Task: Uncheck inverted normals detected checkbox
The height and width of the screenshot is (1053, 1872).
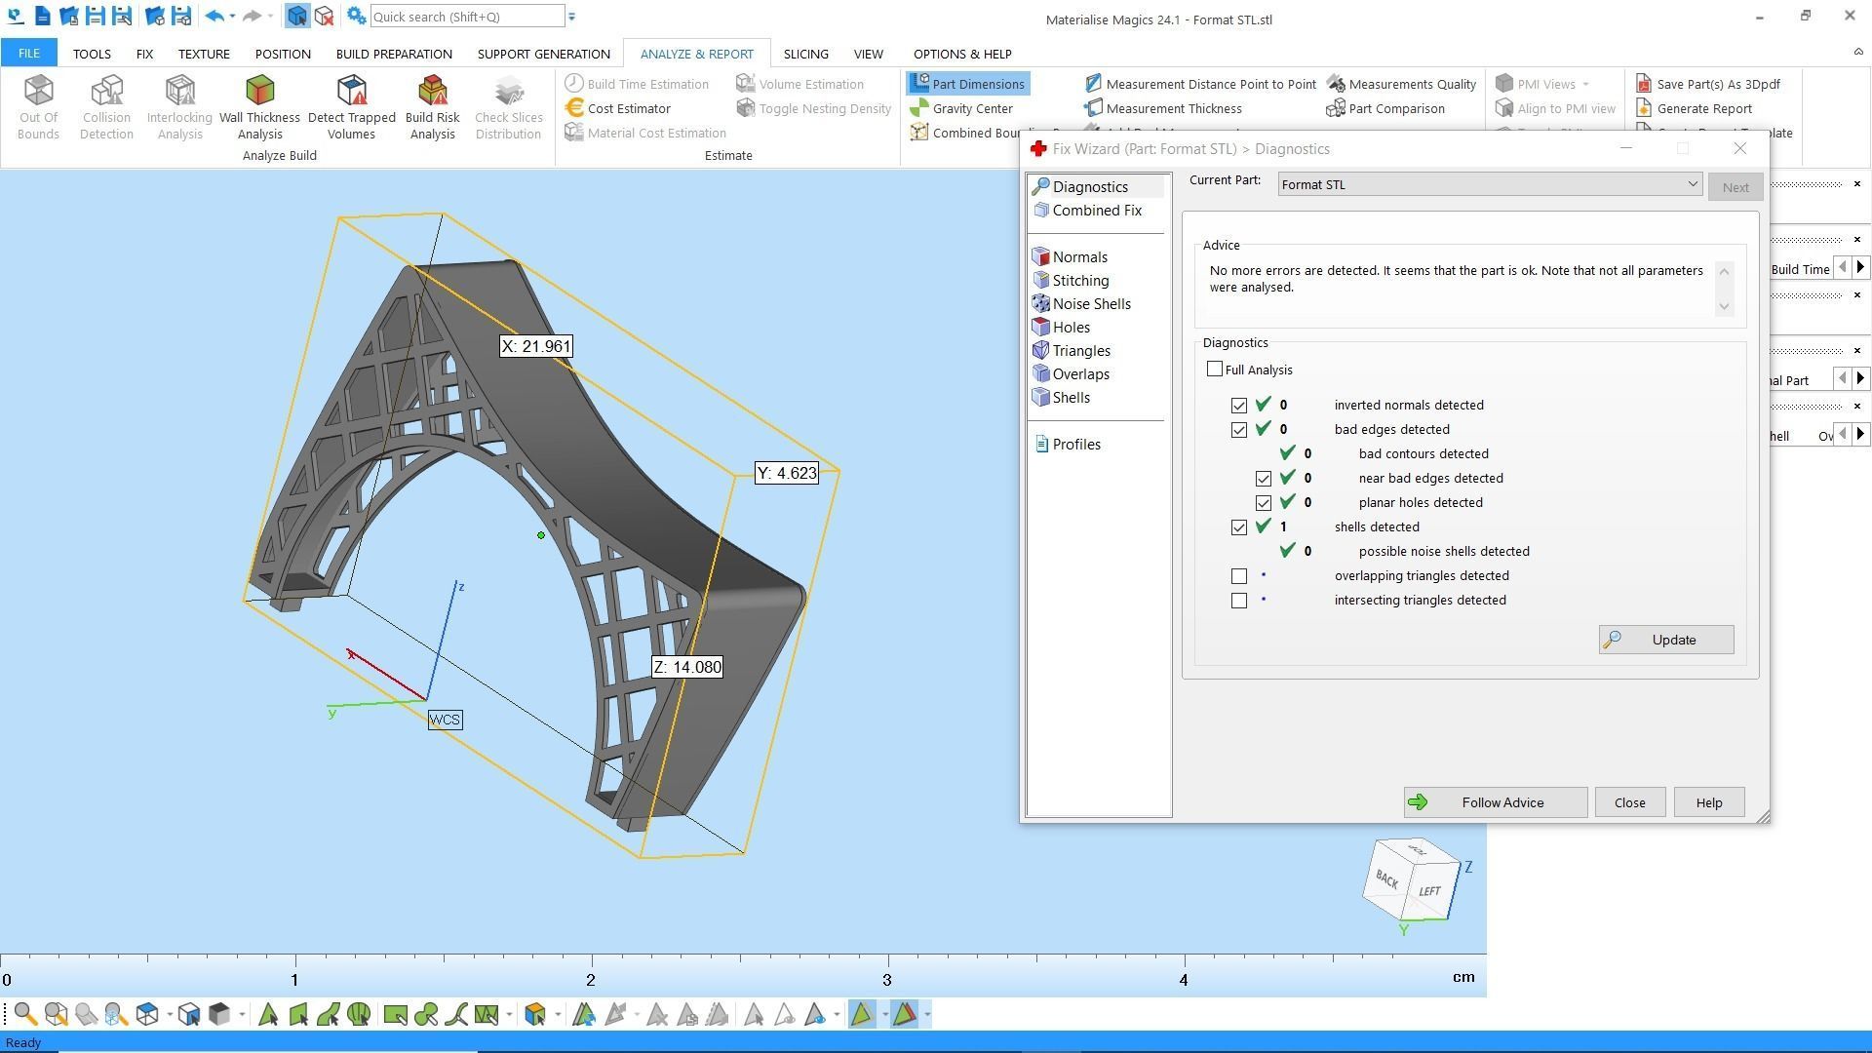Action: [1239, 406]
